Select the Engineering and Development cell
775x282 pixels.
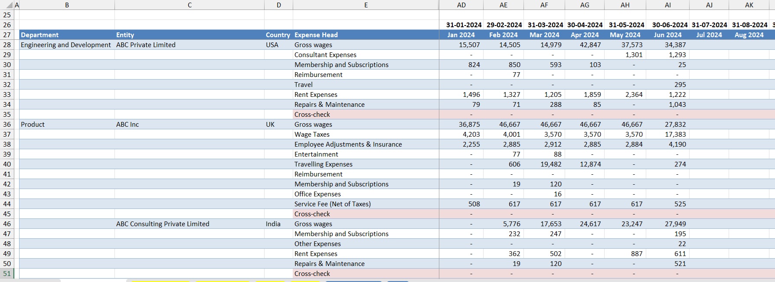tap(66, 45)
